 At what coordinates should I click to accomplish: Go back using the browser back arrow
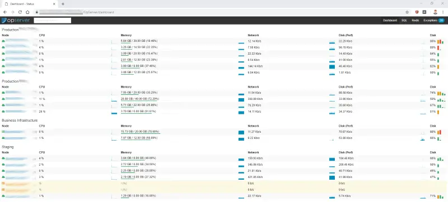pyautogui.click(x=5, y=12)
